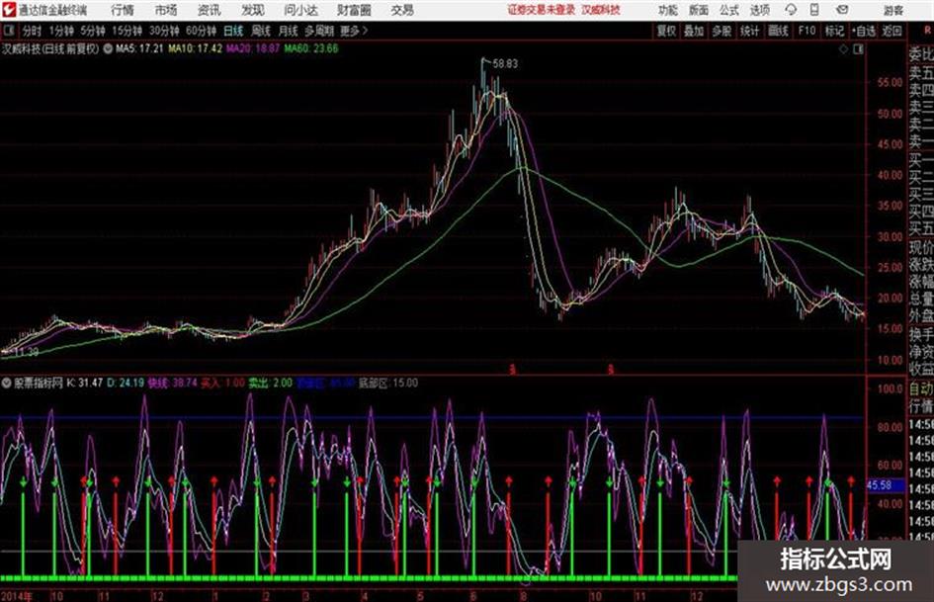Click the red R marker at top right

928,31
